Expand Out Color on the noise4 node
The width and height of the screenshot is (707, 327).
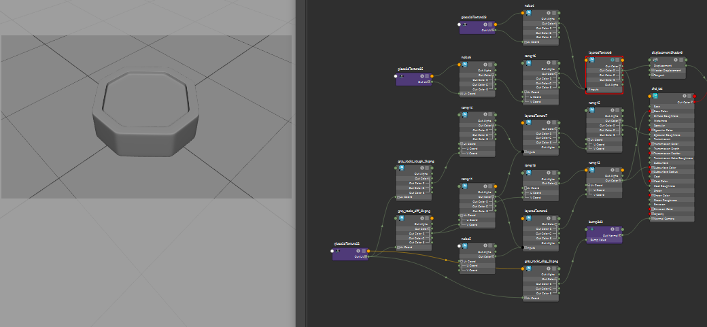click(558, 23)
